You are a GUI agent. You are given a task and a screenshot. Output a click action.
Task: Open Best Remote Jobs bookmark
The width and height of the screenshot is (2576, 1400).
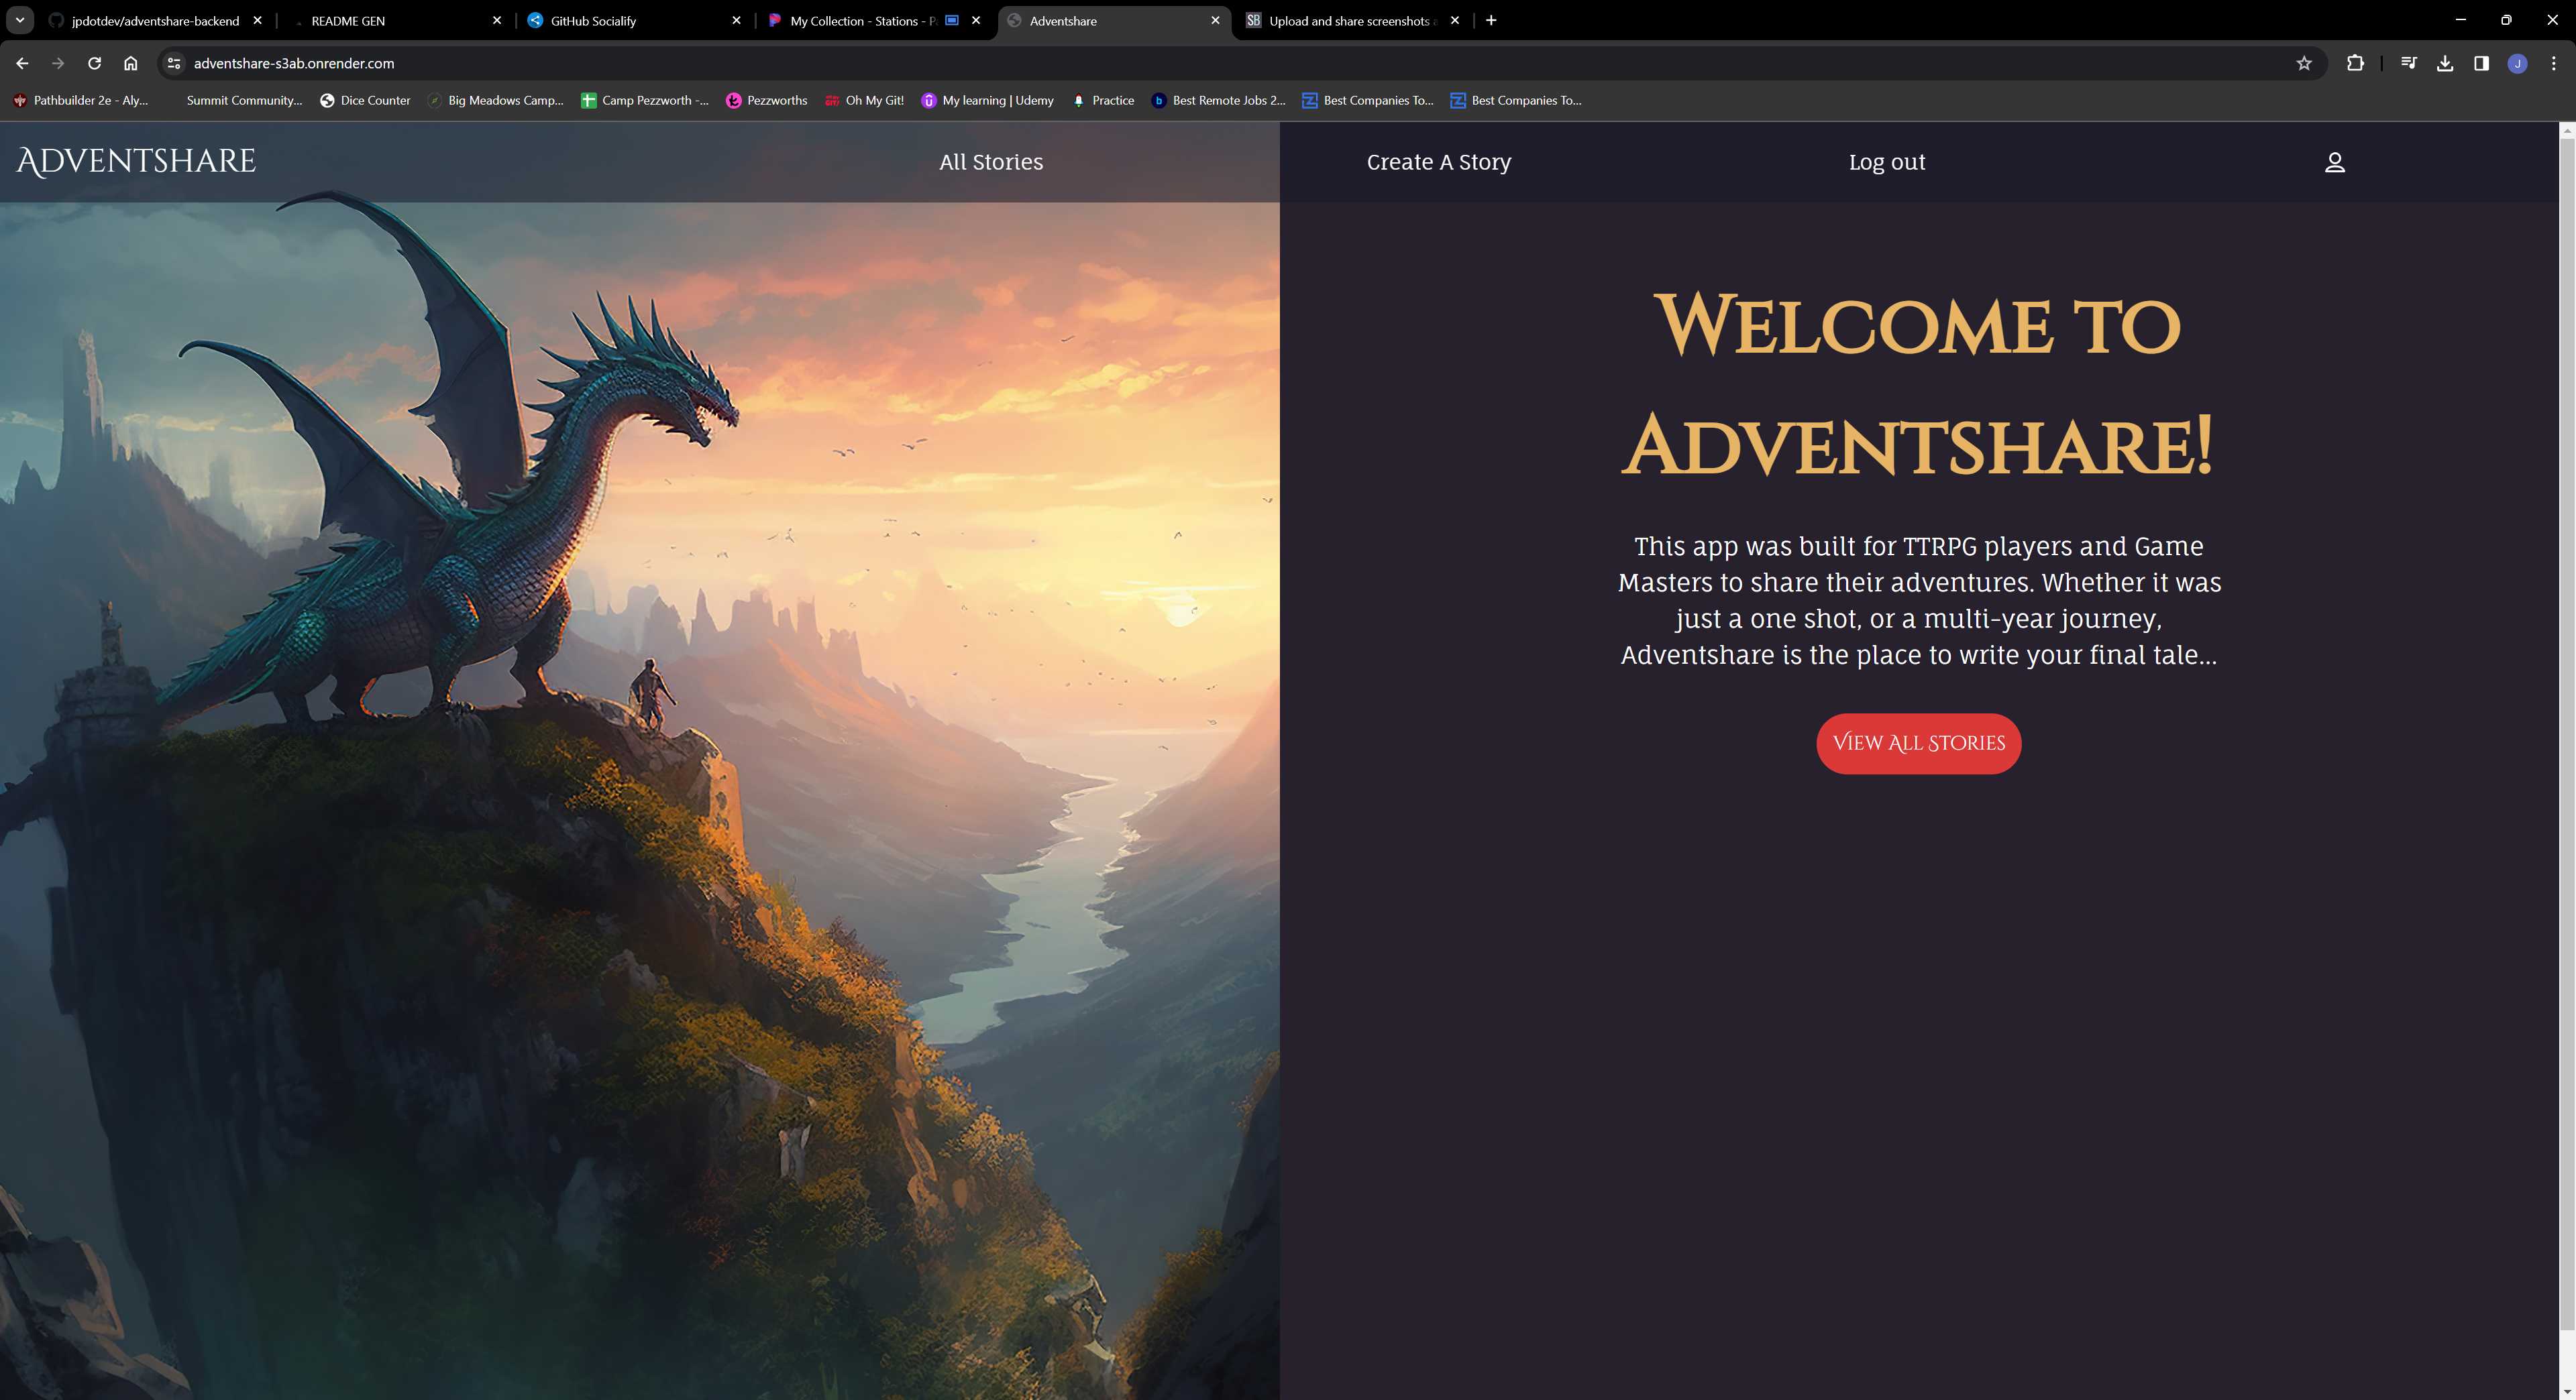[x=1218, y=100]
